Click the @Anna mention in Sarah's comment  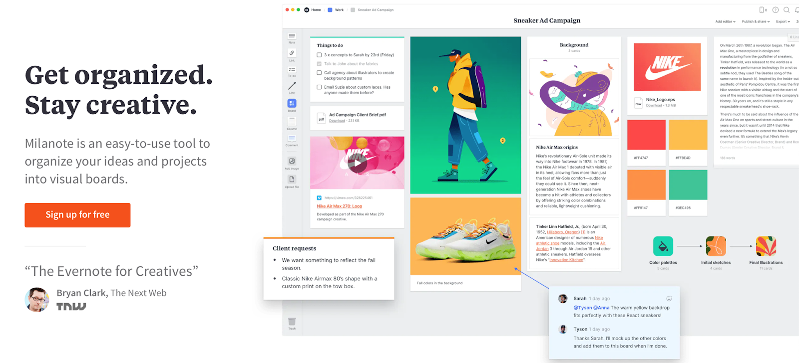point(601,308)
